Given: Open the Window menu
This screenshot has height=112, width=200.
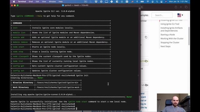Looking at the screenshot, I should pos(52,2).
